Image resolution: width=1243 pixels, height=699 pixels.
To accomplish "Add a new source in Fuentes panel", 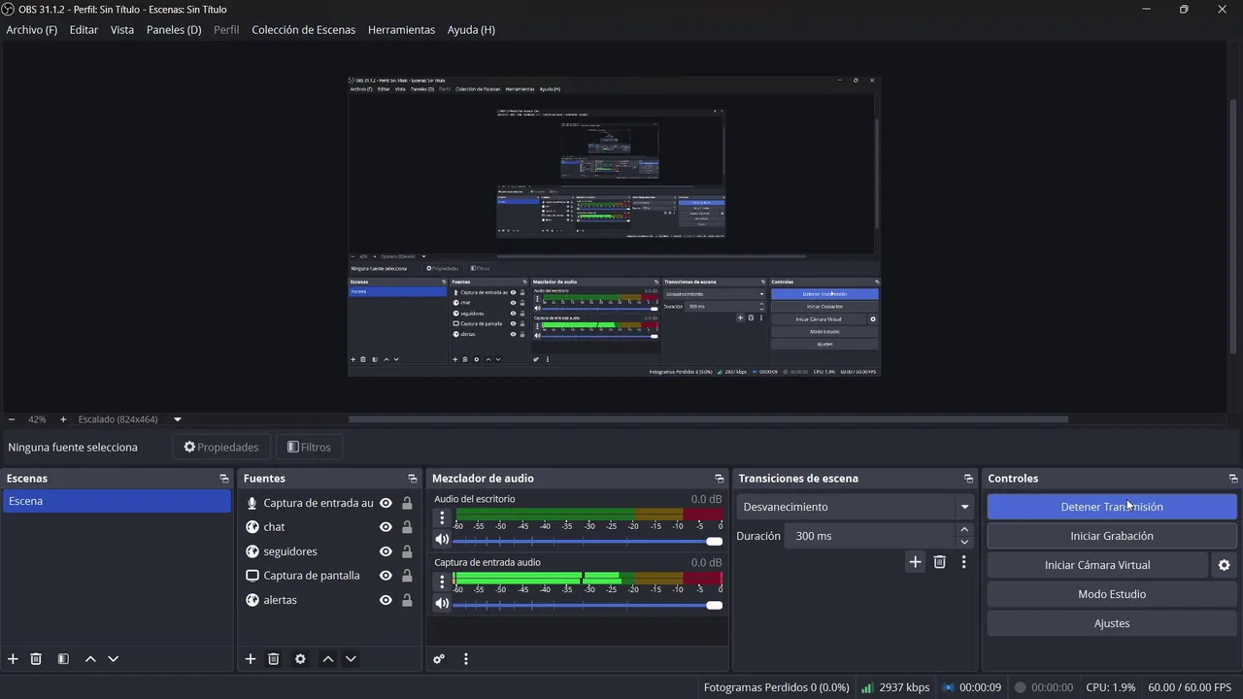I will (x=250, y=658).
